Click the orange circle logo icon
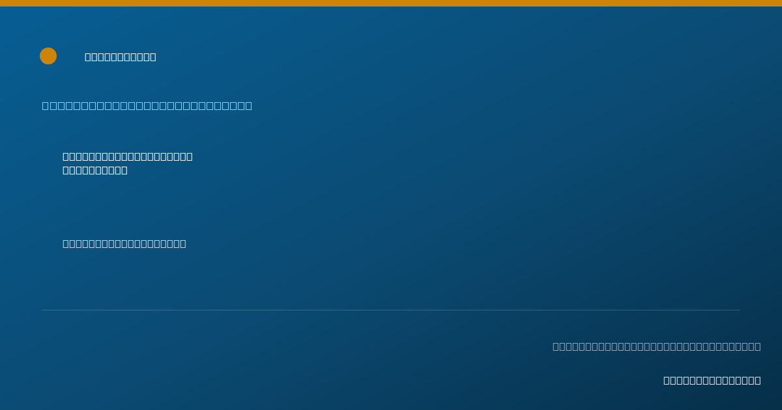This screenshot has width=782, height=410. pos(48,56)
